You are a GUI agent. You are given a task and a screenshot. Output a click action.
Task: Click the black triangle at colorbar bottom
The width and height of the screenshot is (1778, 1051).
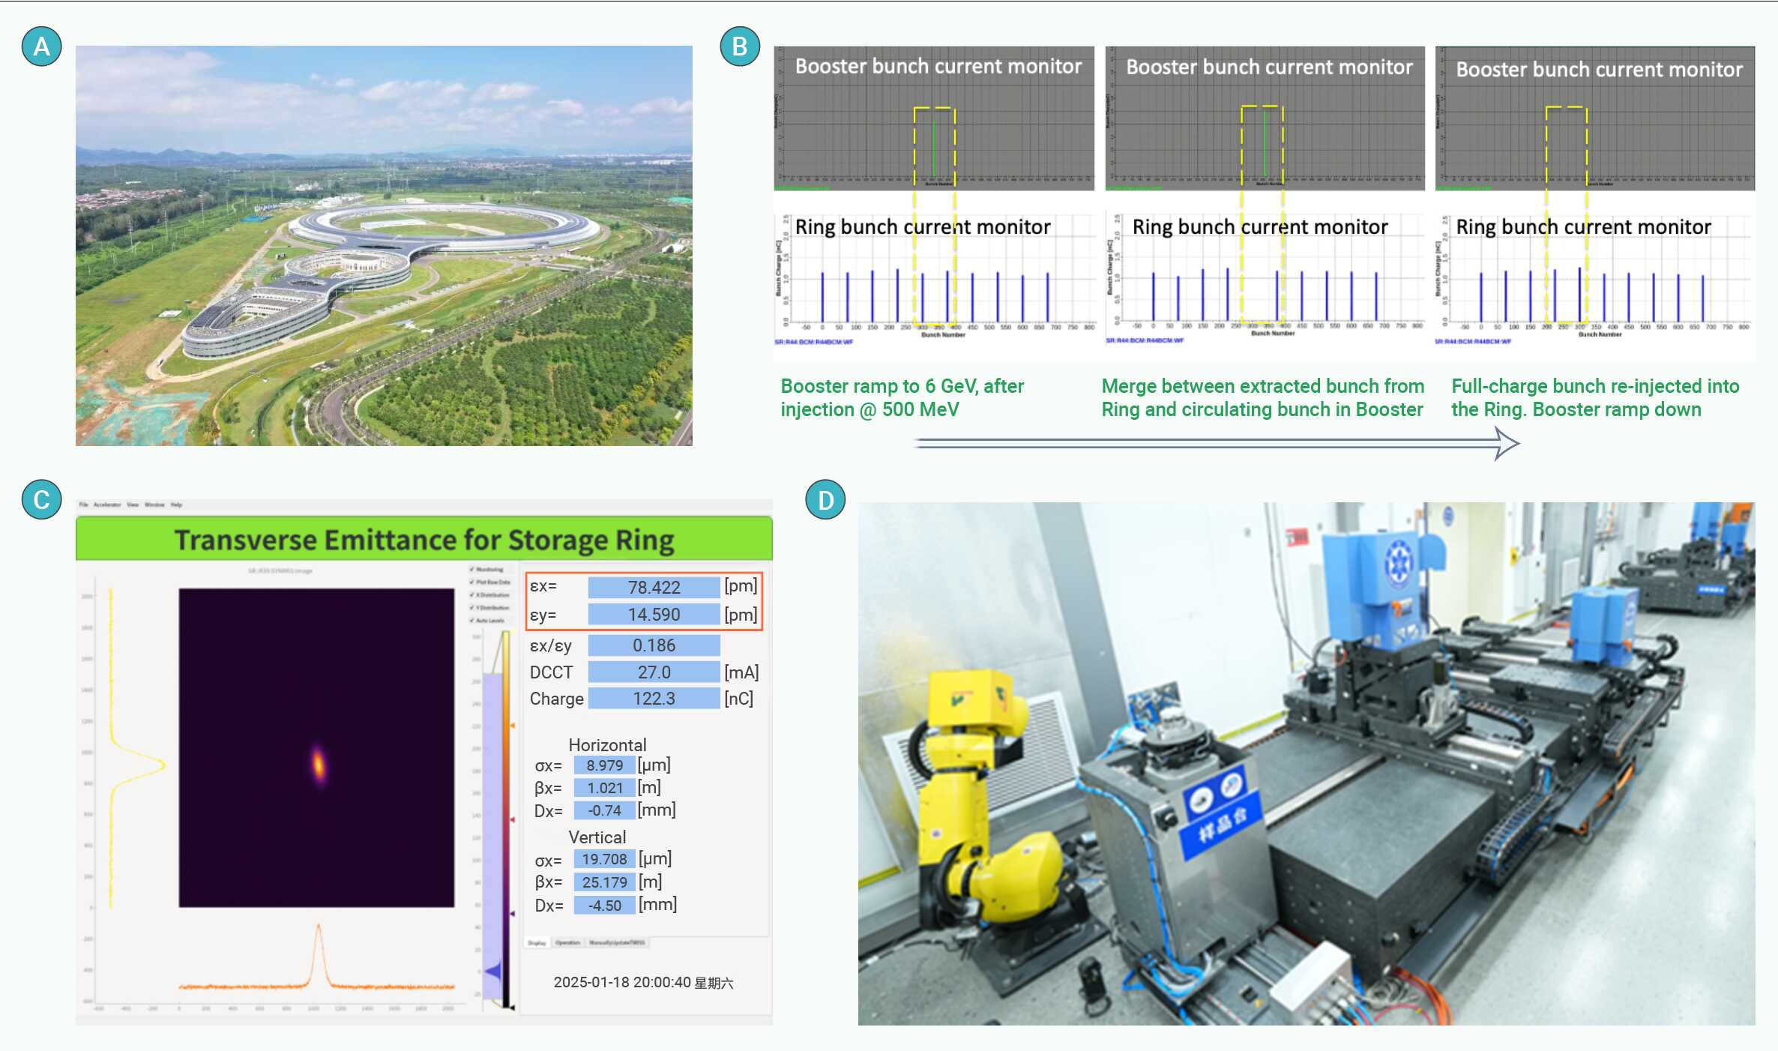513,1008
